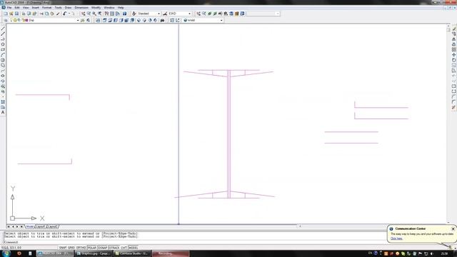
Task: Click the Save icon in Standard toolbar
Action: [16, 14]
